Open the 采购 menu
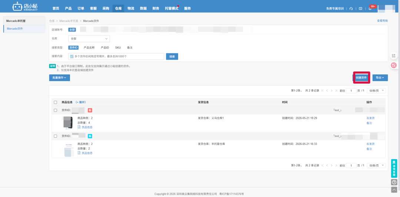This screenshot has width=400, height=197. (x=106, y=9)
